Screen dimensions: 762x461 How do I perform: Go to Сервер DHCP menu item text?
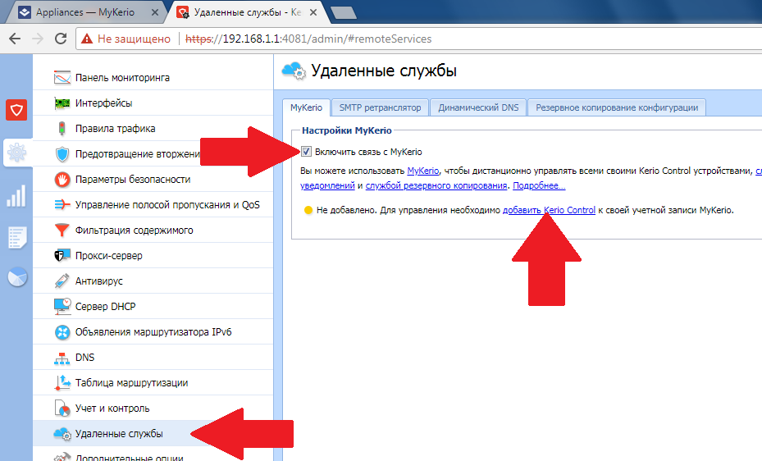tap(106, 307)
